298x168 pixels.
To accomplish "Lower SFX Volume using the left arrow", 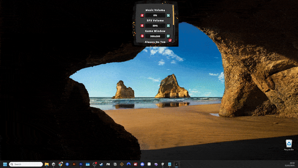I will click(x=142, y=26).
